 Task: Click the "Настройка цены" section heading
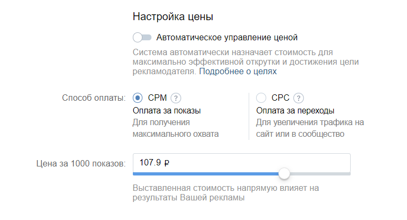173,16
